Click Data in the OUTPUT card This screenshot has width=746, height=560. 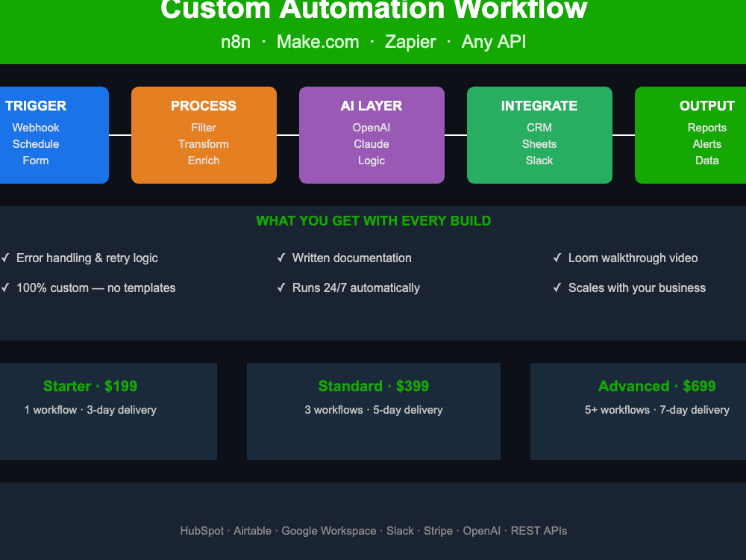[x=707, y=161]
